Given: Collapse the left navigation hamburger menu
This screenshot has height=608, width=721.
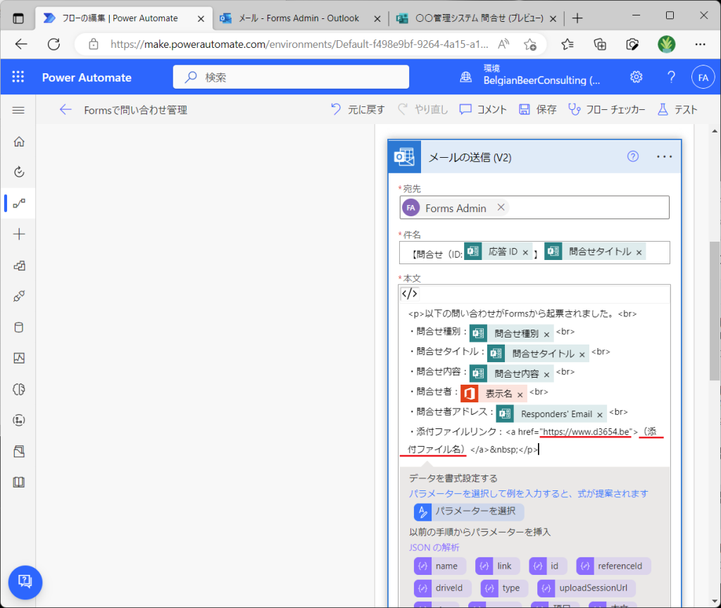Looking at the screenshot, I should point(18,110).
